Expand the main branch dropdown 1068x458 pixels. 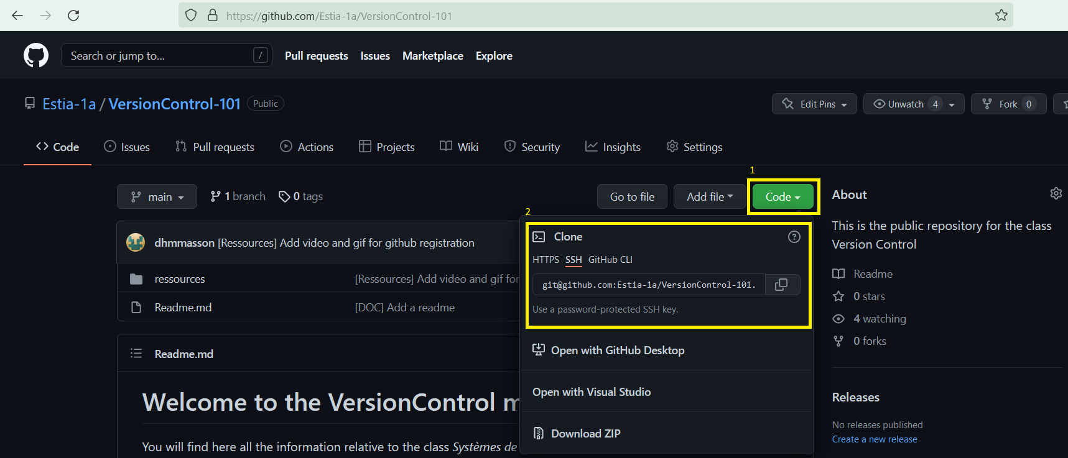tap(157, 197)
